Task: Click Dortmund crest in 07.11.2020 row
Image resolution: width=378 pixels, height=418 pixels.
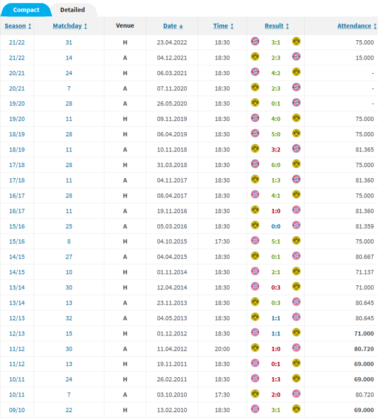Action: click(255, 87)
